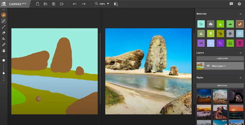Image resolution: width=245 pixels, height=125 pixels.
Task: Open settings with the gear icon
Action: click(x=239, y=4)
